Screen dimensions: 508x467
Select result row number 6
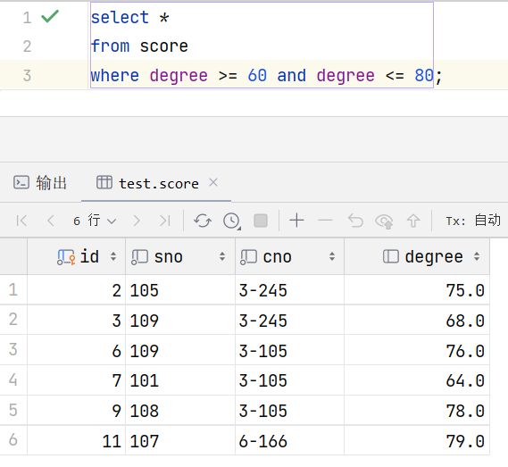click(x=13, y=440)
